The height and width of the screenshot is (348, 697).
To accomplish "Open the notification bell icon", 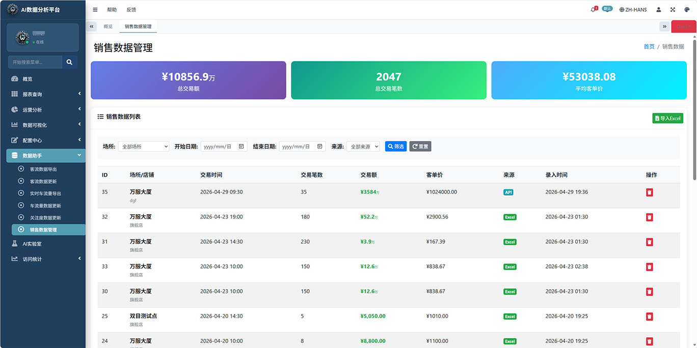I will (594, 10).
